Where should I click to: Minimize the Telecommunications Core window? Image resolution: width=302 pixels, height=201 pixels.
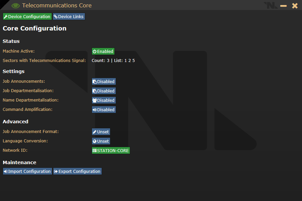(x=283, y=6)
